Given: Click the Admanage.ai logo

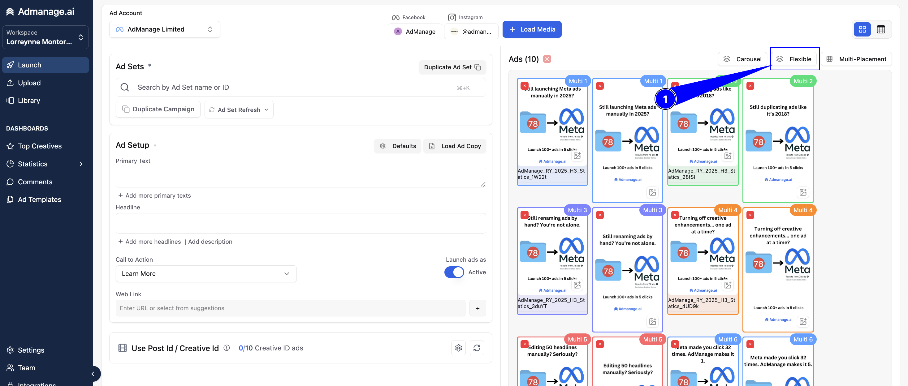Looking at the screenshot, I should pyautogui.click(x=40, y=12).
